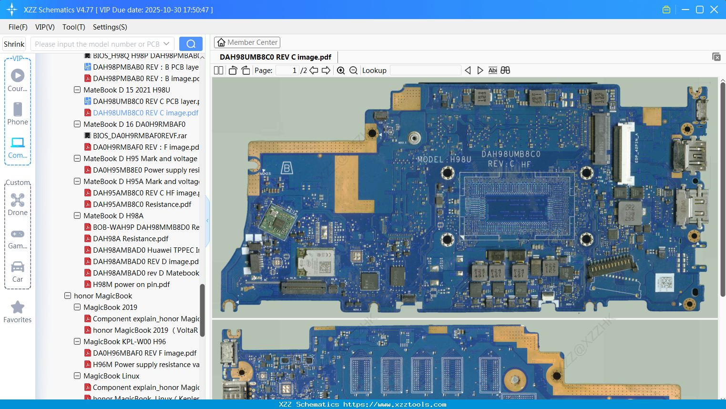Rotate the page clockwise
The height and width of the screenshot is (409, 726).
[245, 71]
